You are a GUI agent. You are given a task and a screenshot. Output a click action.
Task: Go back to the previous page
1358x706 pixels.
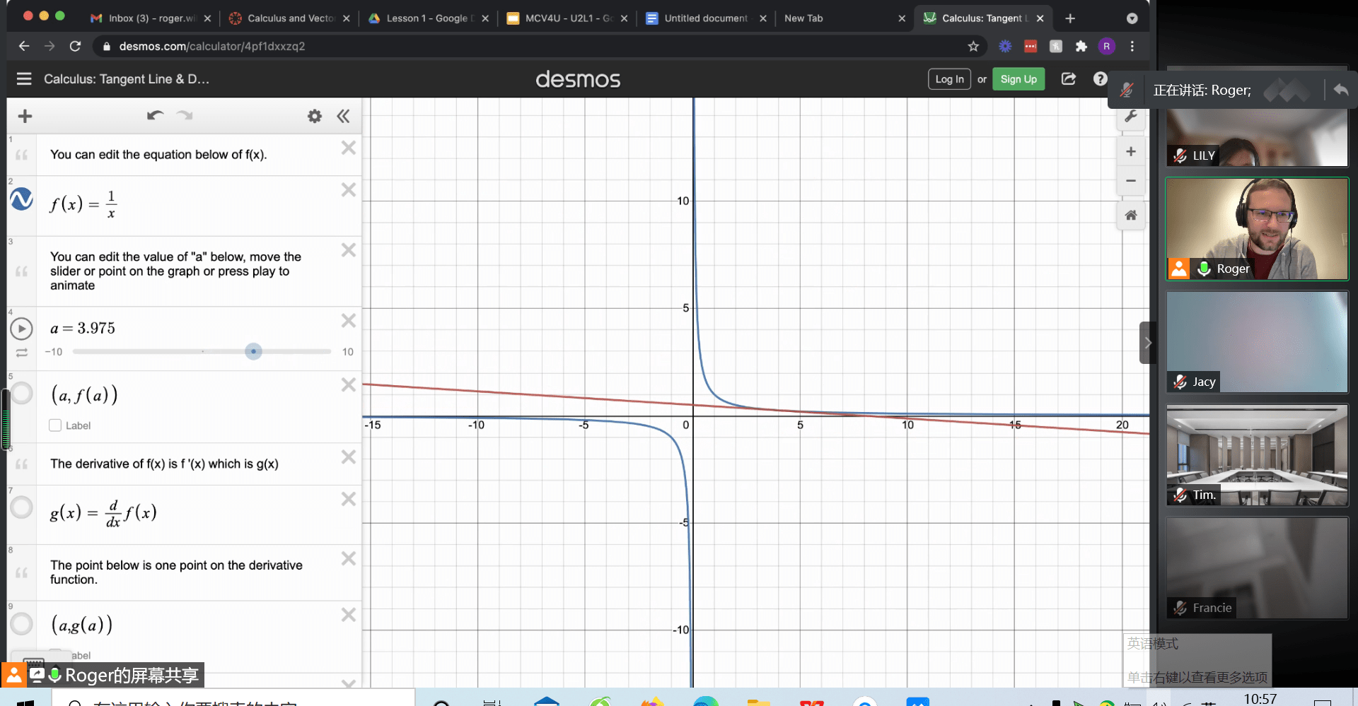pyautogui.click(x=24, y=46)
